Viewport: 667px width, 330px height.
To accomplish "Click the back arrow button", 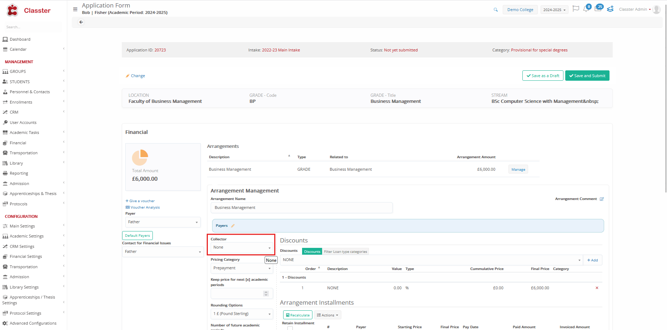I will (x=81, y=22).
